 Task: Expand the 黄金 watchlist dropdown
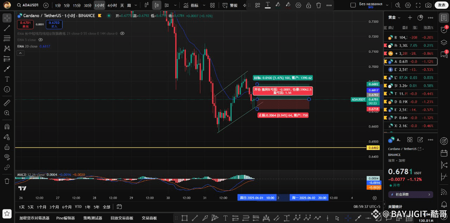click(394, 18)
